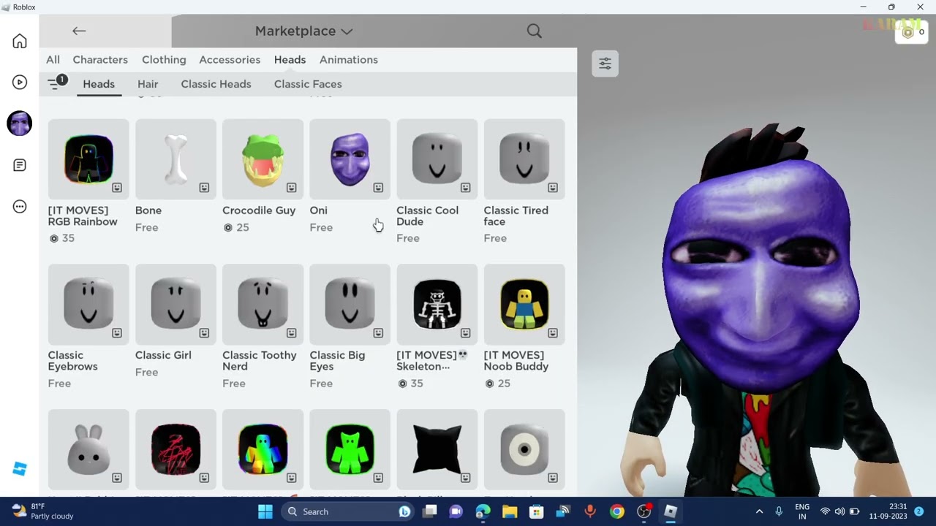Select the Classic Eyebrows thumbnail
The height and width of the screenshot is (526, 936).
click(x=88, y=304)
